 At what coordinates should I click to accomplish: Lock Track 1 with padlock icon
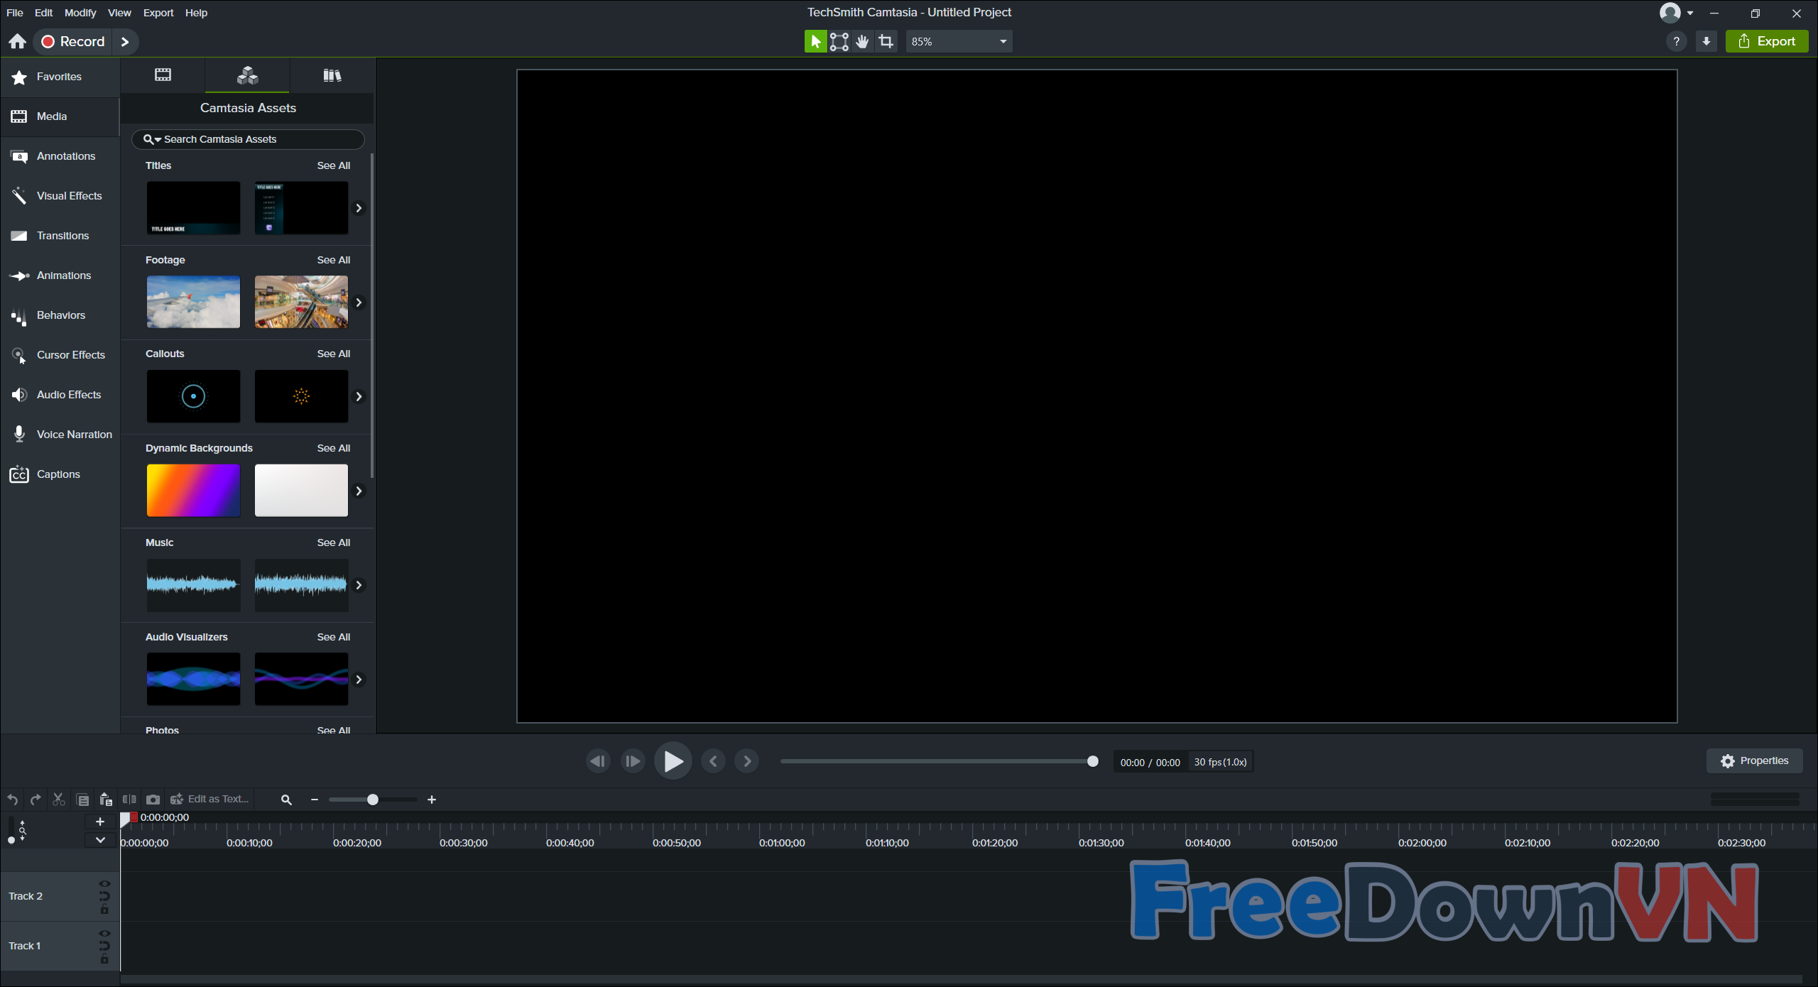point(104,959)
